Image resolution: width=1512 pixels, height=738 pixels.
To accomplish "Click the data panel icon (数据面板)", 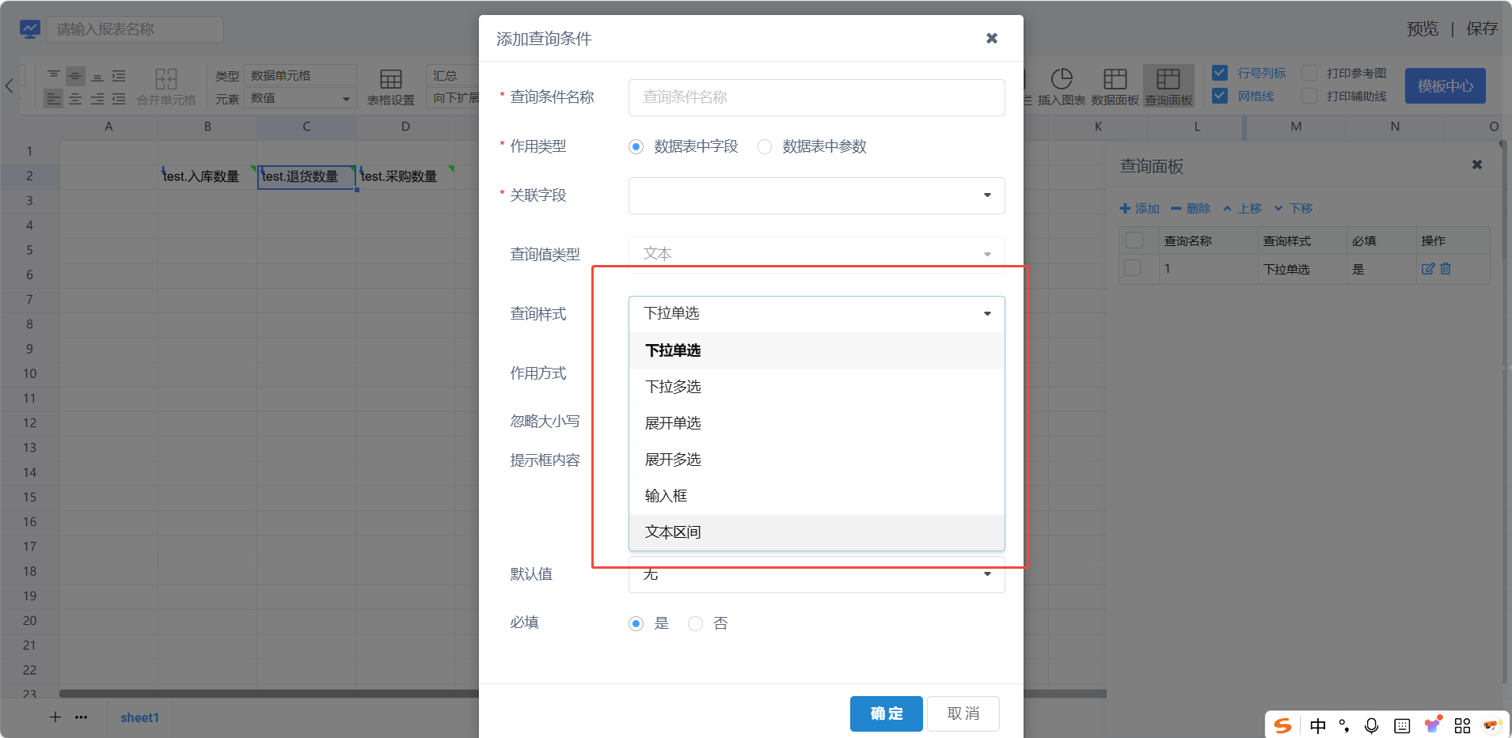I will click(1115, 86).
